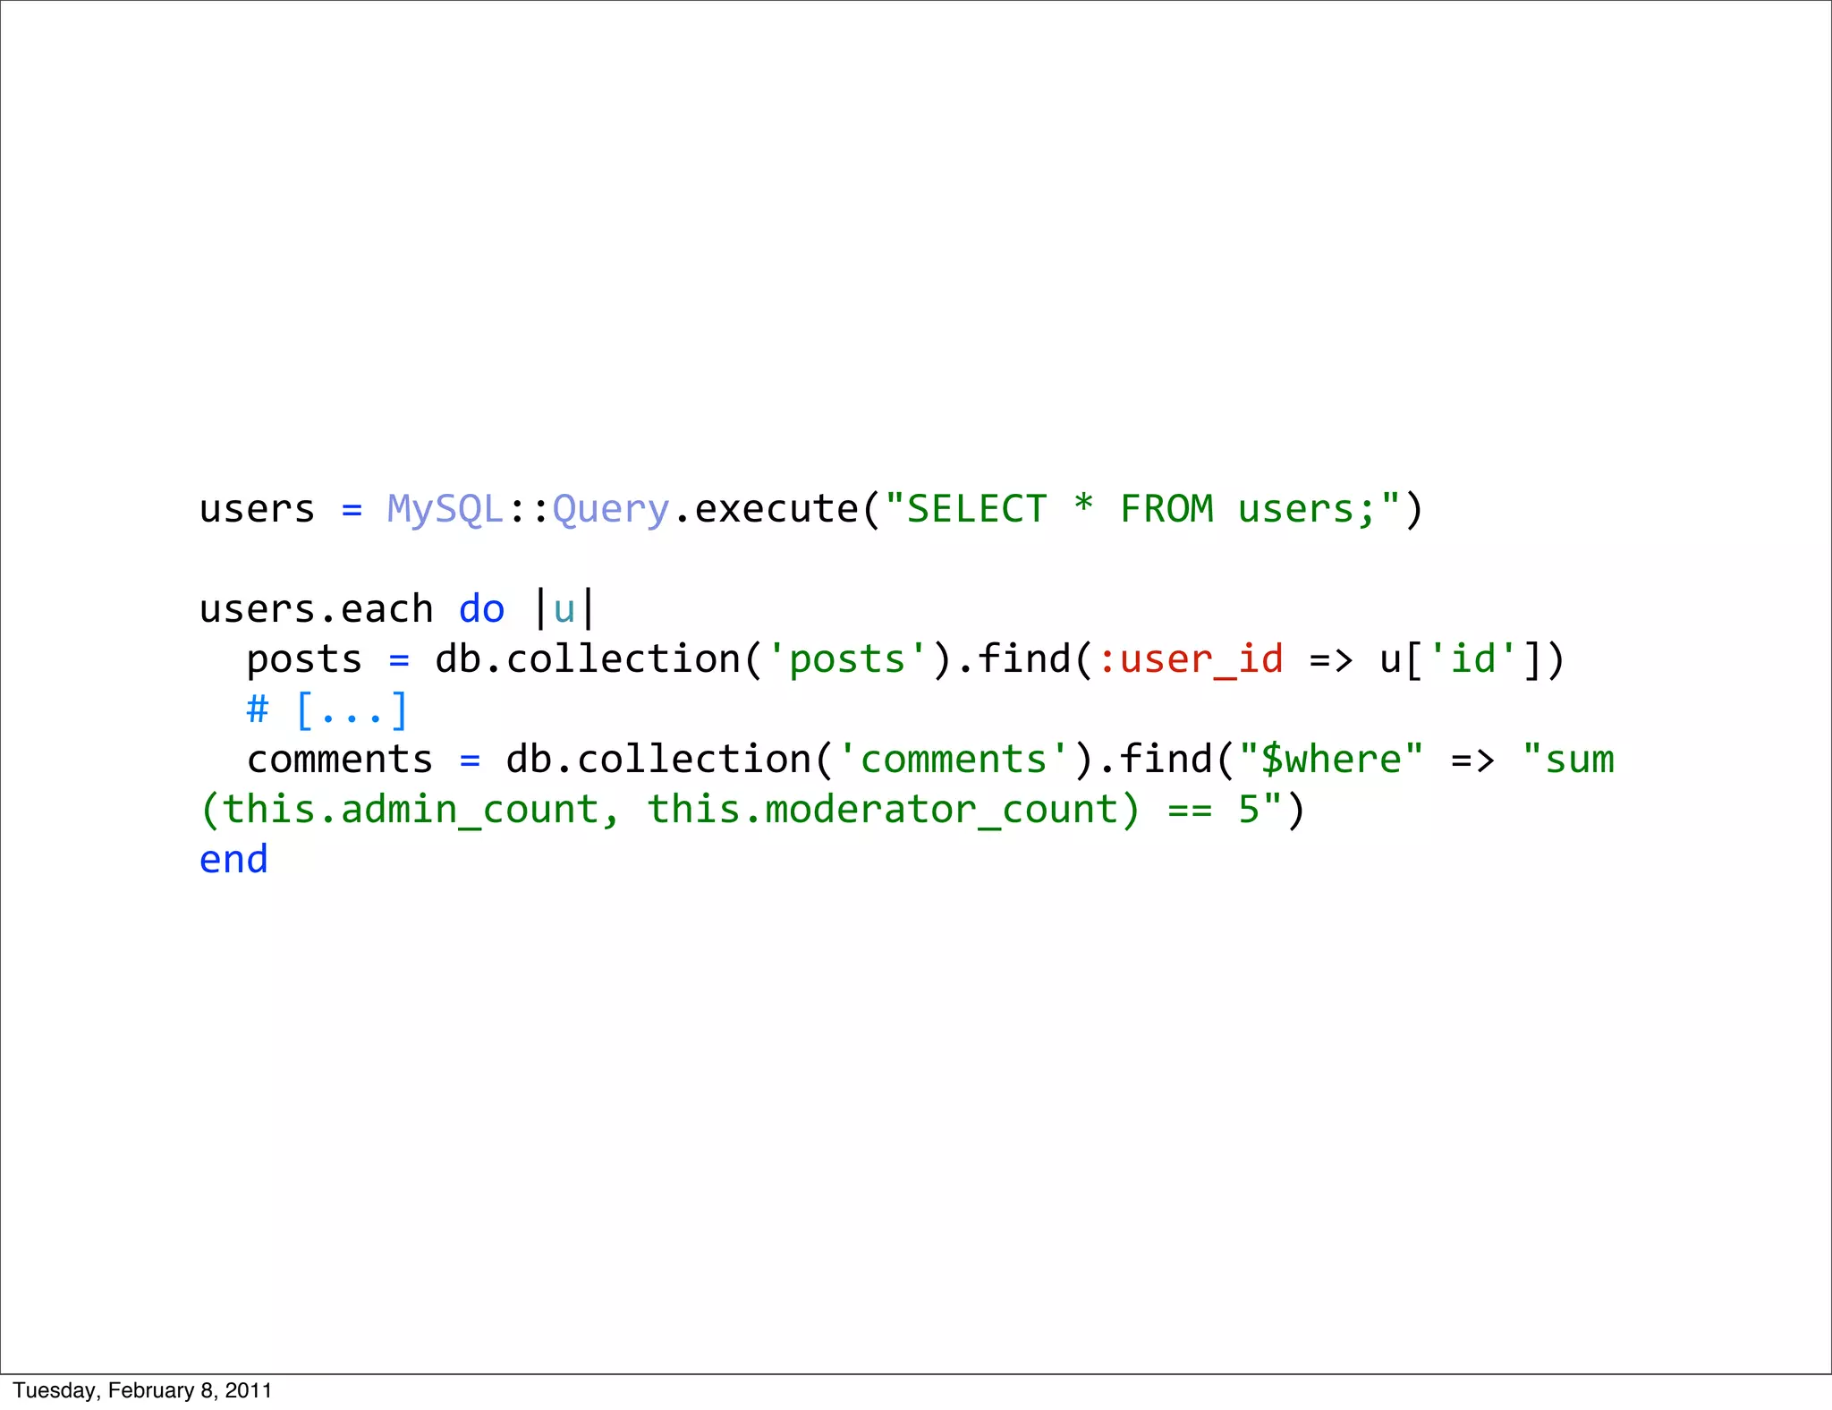This screenshot has height=1410, width=1832.
Task: Click the 'posts' variable being assigned
Action: (304, 660)
